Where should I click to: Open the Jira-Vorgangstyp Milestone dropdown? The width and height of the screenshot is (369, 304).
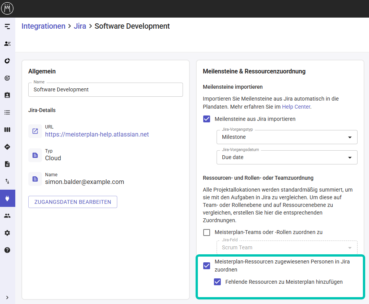[x=287, y=137]
